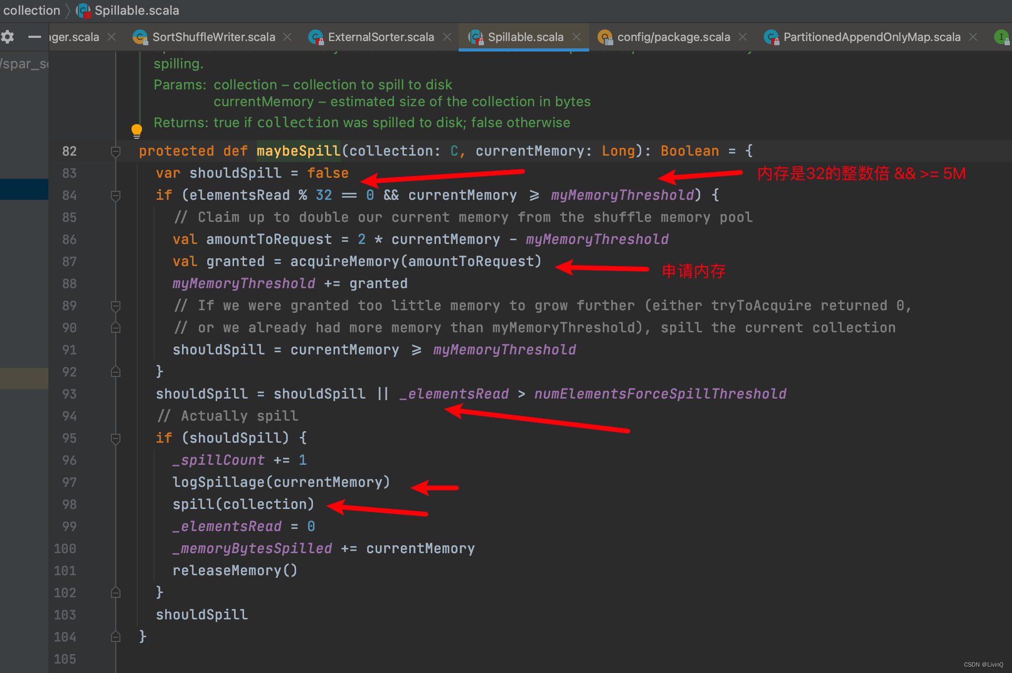Collapse the if block fold at line 84
Viewport: 1012px width, 673px height.
click(116, 196)
